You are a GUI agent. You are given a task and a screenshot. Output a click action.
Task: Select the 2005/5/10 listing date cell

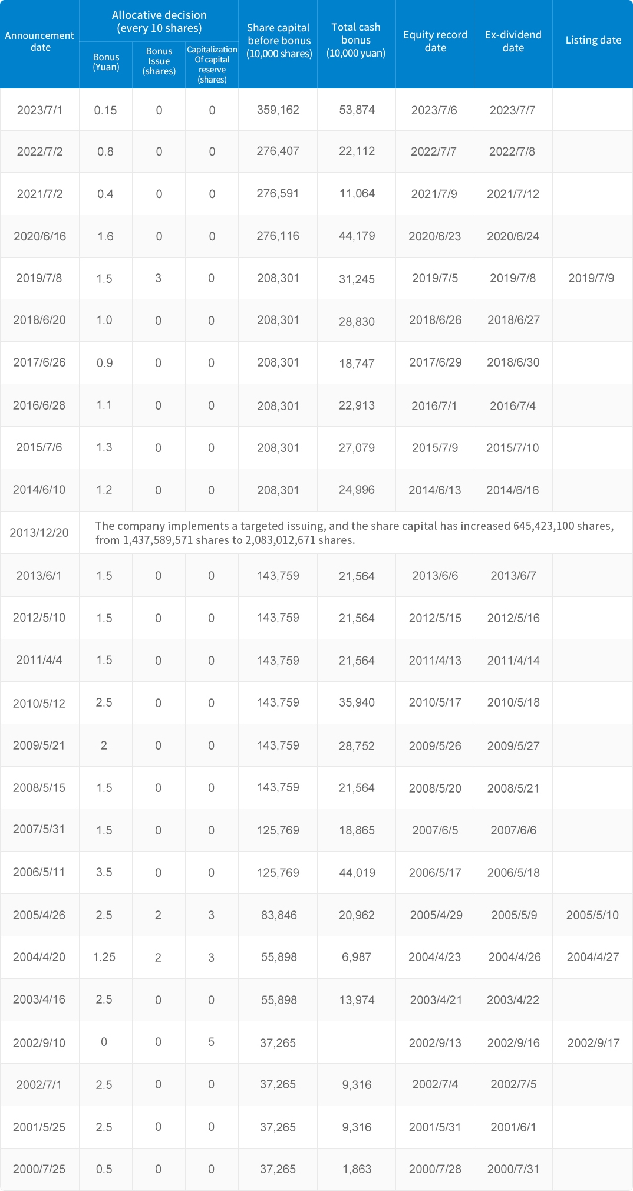coord(592,915)
